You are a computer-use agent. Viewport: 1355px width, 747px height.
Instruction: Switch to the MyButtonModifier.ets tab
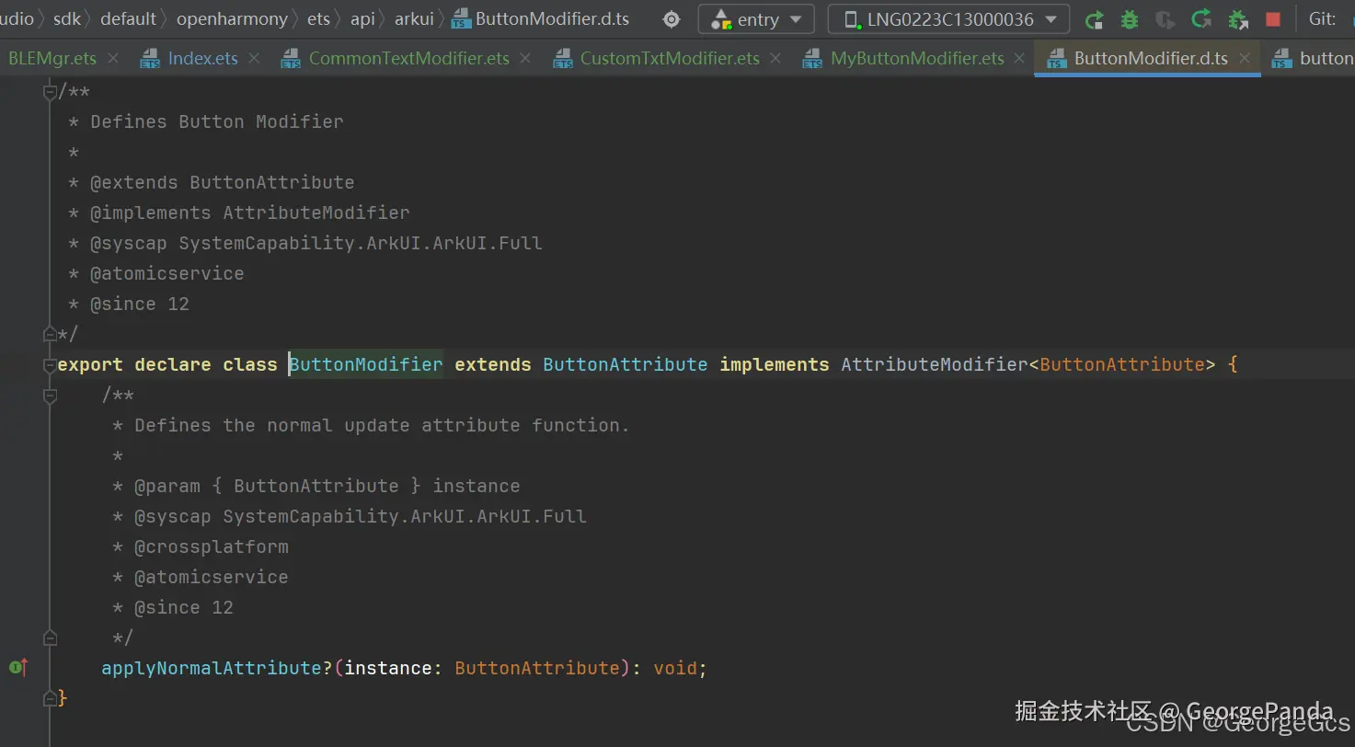(x=917, y=58)
